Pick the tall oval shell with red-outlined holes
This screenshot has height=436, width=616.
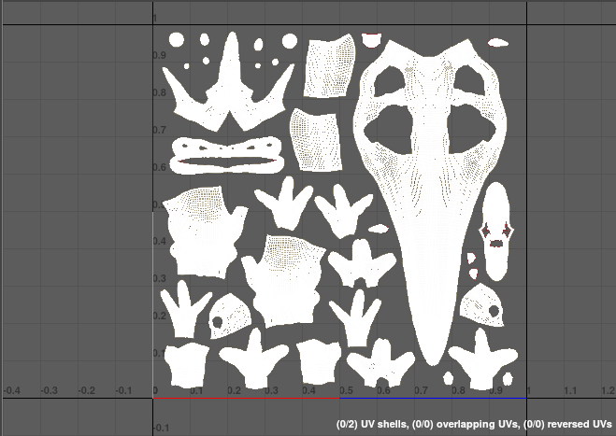pos(496,232)
